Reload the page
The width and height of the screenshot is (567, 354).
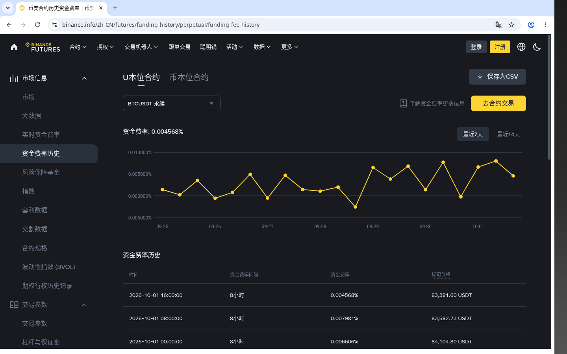coord(37,25)
